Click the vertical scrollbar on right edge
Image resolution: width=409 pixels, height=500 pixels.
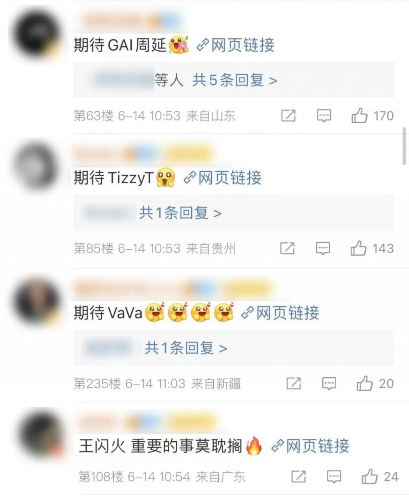pos(405,146)
